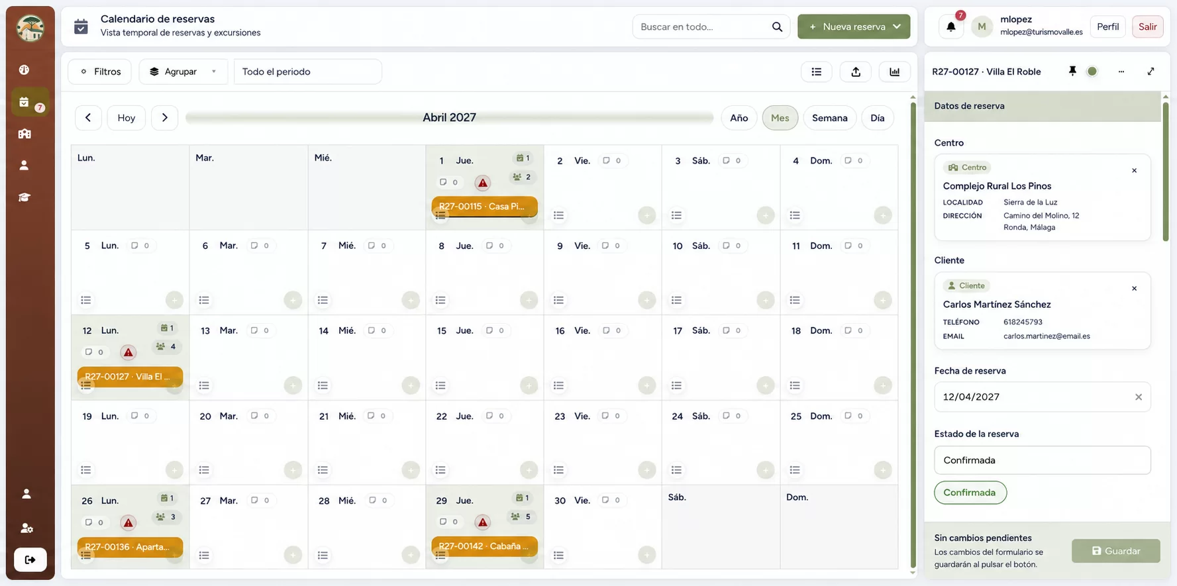
Task: Switch to list view icon in toolbar
Action: pyautogui.click(x=817, y=72)
